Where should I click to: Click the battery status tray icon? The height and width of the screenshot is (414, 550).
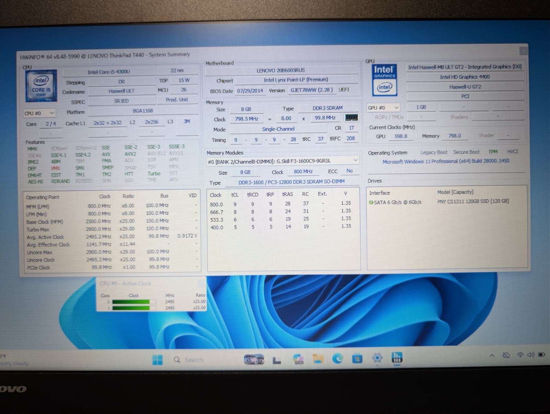click(542, 355)
